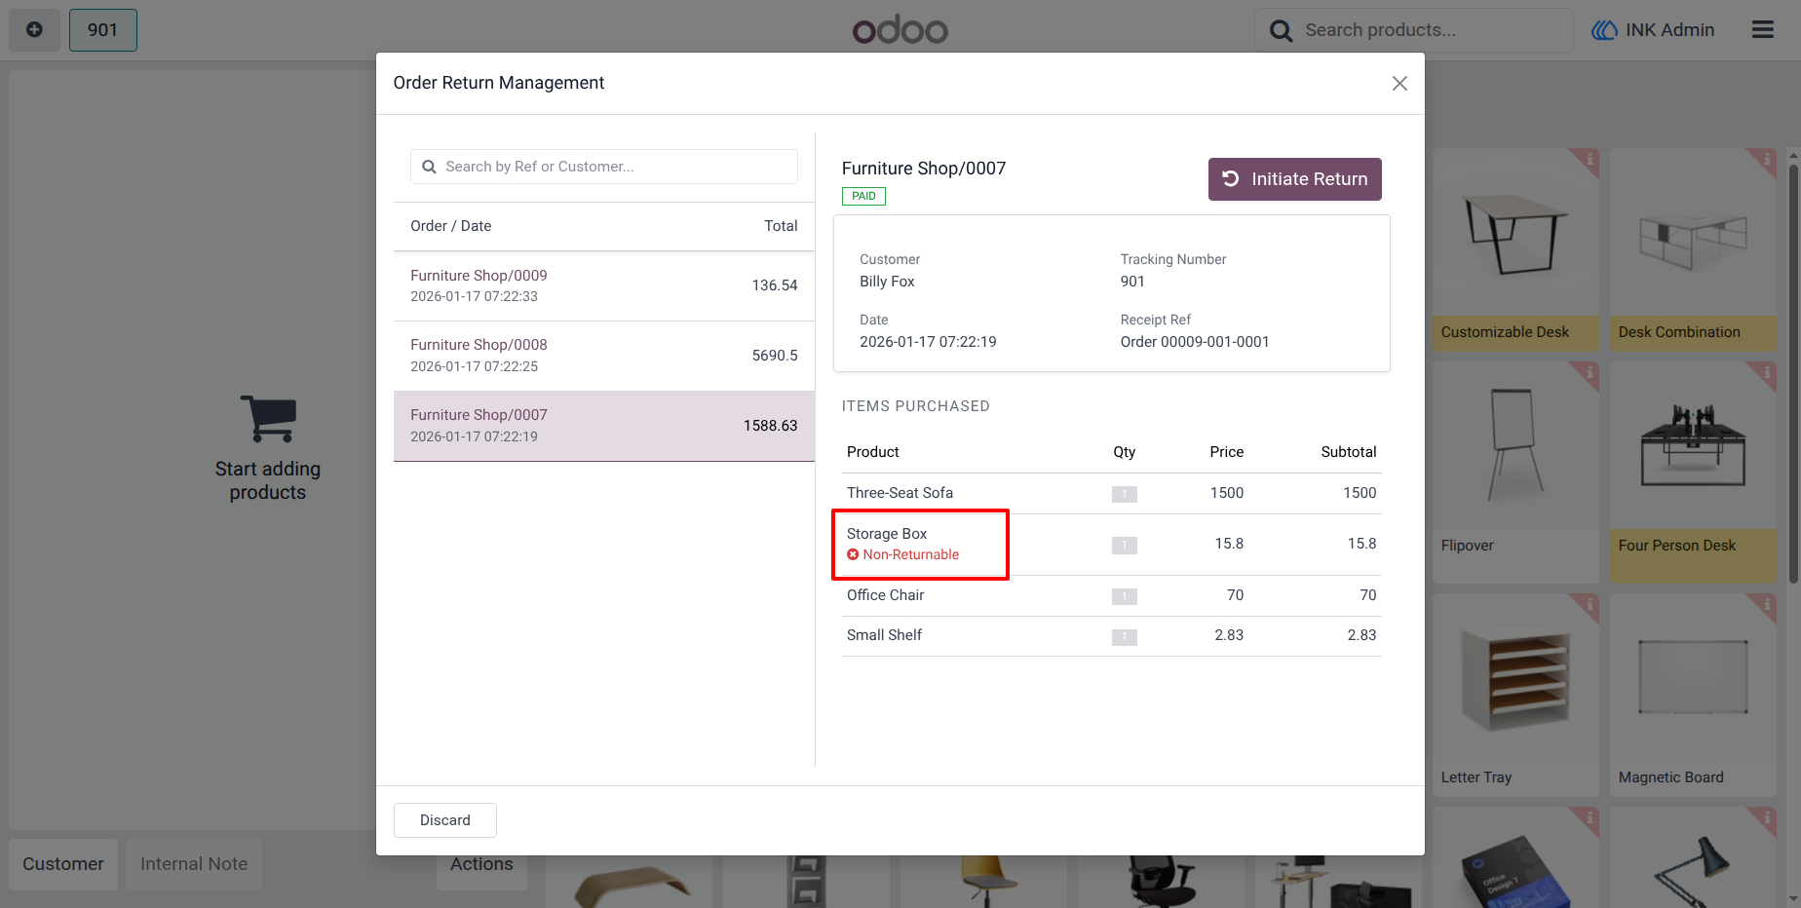Select the Desk Combination product card
The image size is (1801, 908).
(x=1693, y=249)
